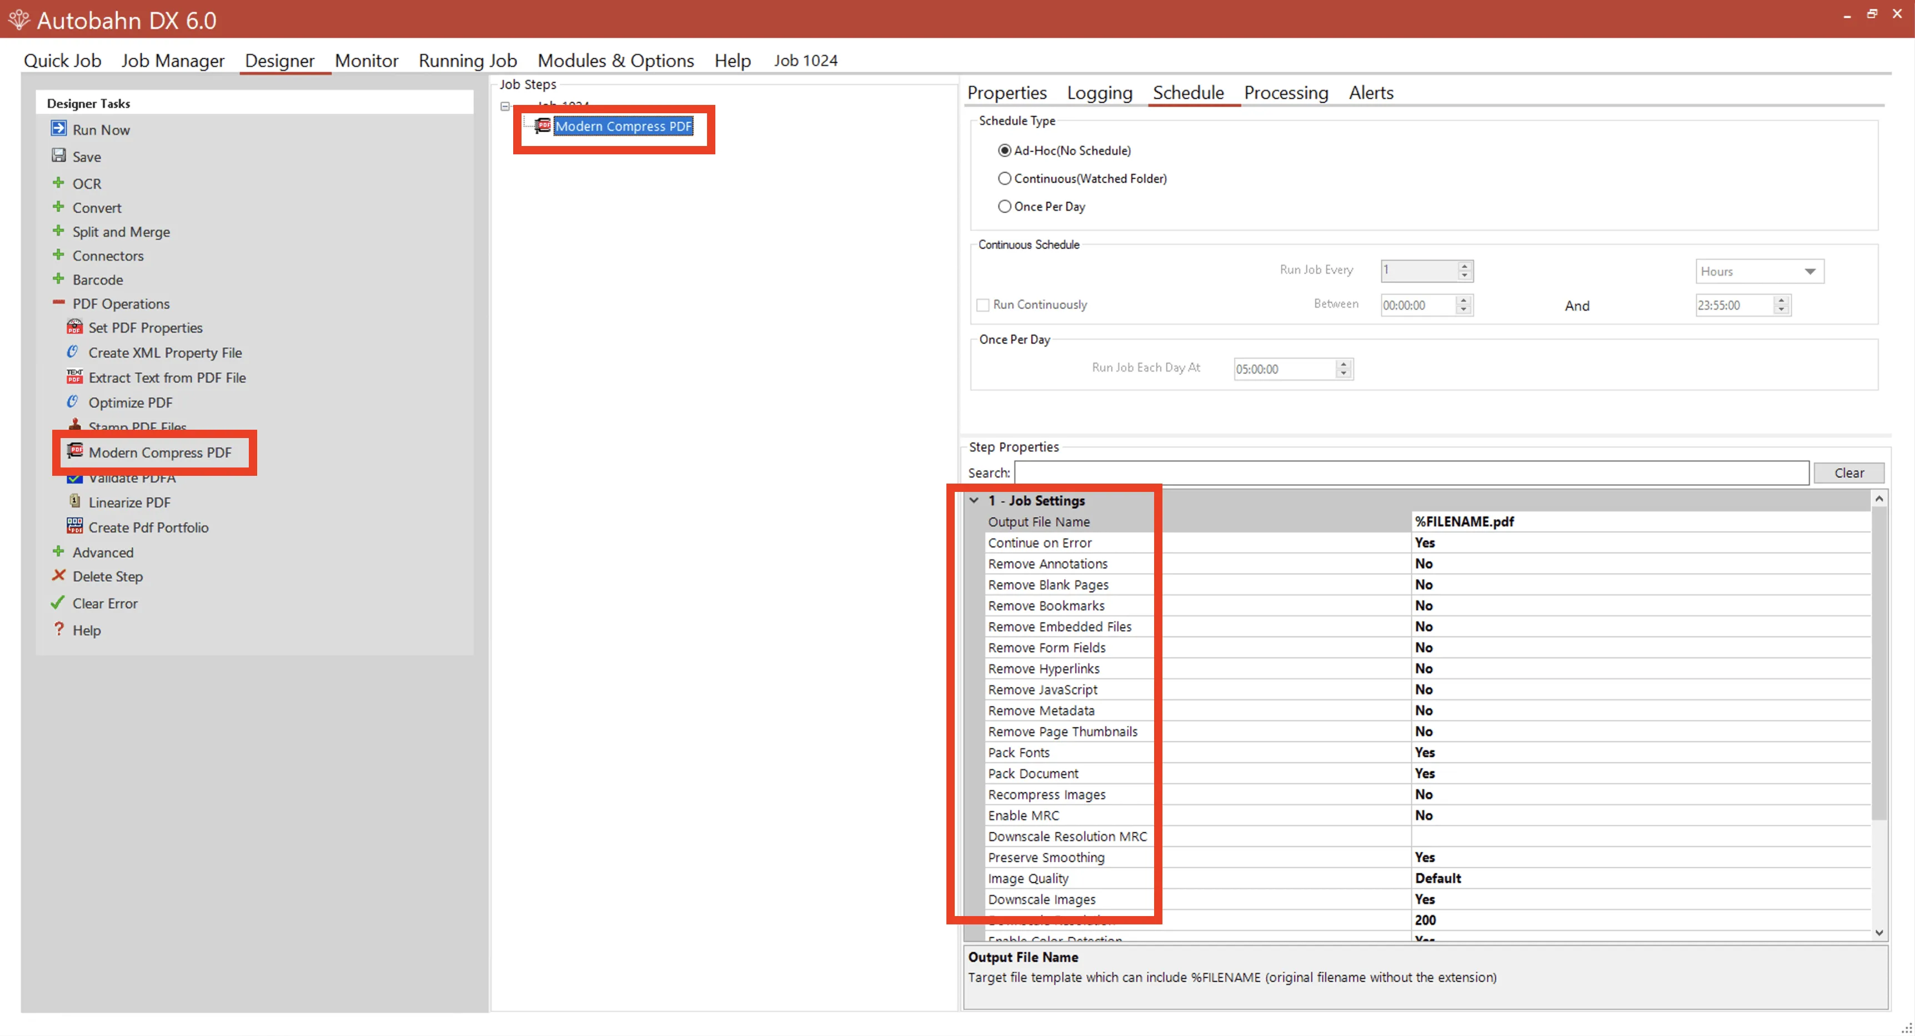The width and height of the screenshot is (1915, 1036).
Task: Click the Set PDF Properties icon
Action: (74, 327)
